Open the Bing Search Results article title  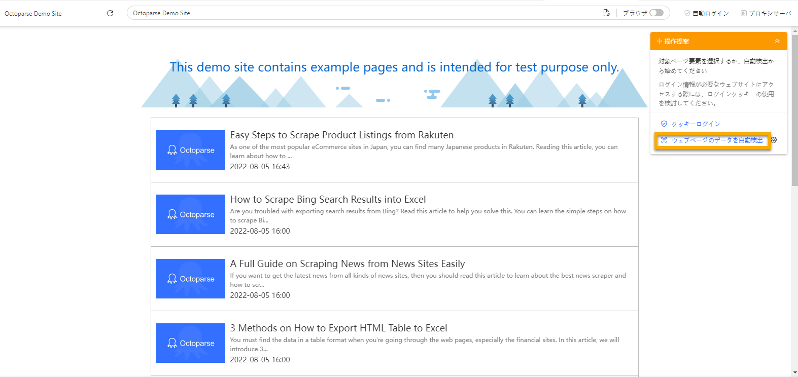[x=328, y=200]
